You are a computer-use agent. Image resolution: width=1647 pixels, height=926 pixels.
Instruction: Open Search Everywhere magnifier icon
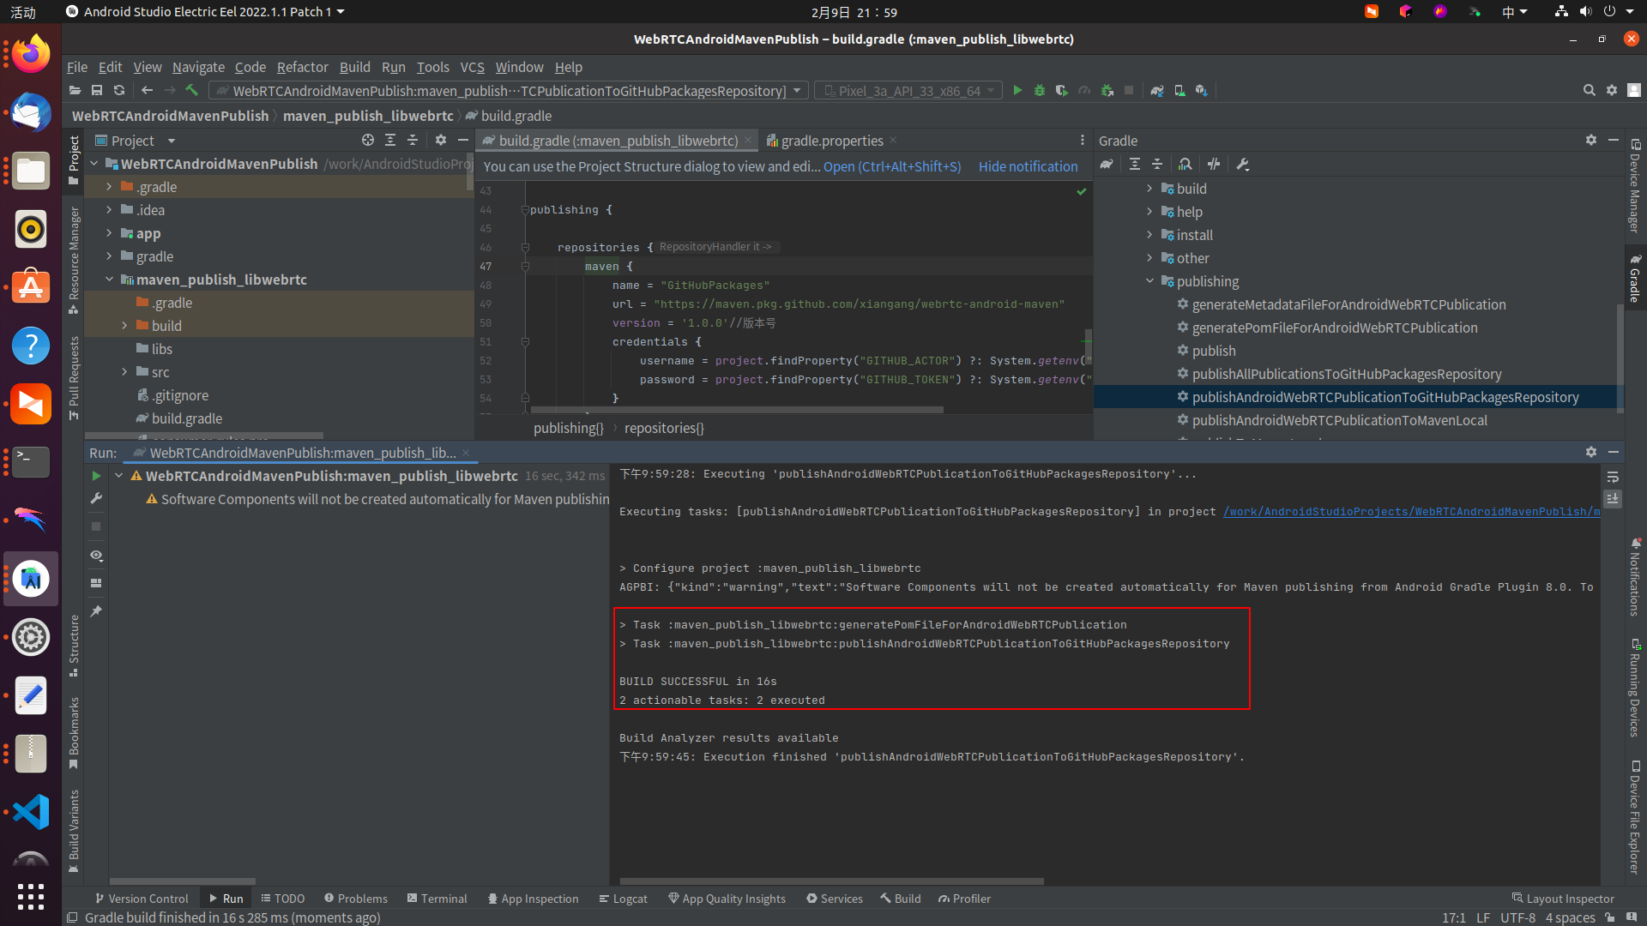(x=1589, y=90)
